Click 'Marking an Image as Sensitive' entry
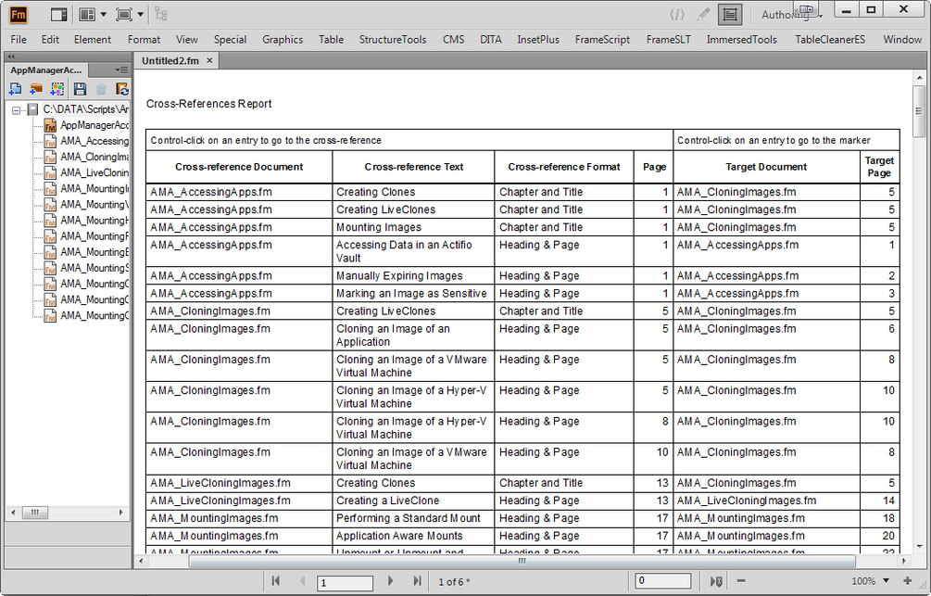Image resolution: width=931 pixels, height=596 pixels. pos(411,293)
